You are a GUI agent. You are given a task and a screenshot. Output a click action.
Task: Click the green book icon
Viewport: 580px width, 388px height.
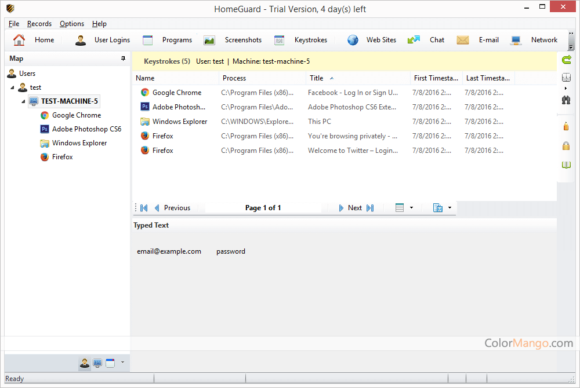pyautogui.click(x=567, y=166)
